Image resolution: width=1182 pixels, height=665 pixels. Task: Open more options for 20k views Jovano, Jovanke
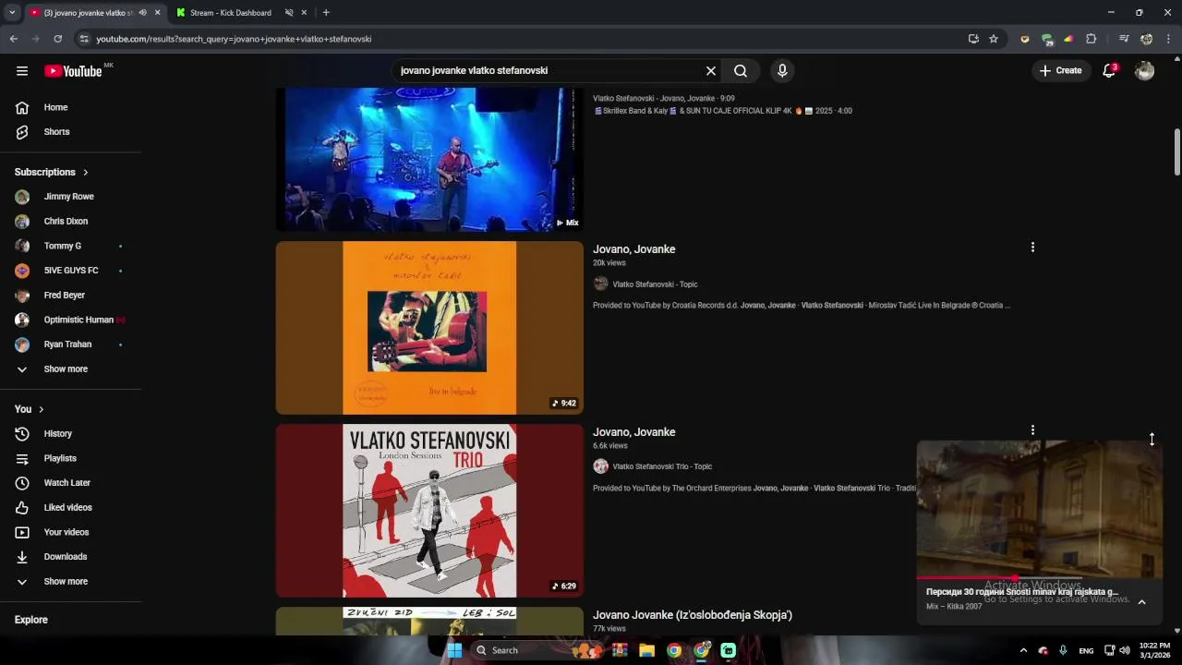(1032, 248)
